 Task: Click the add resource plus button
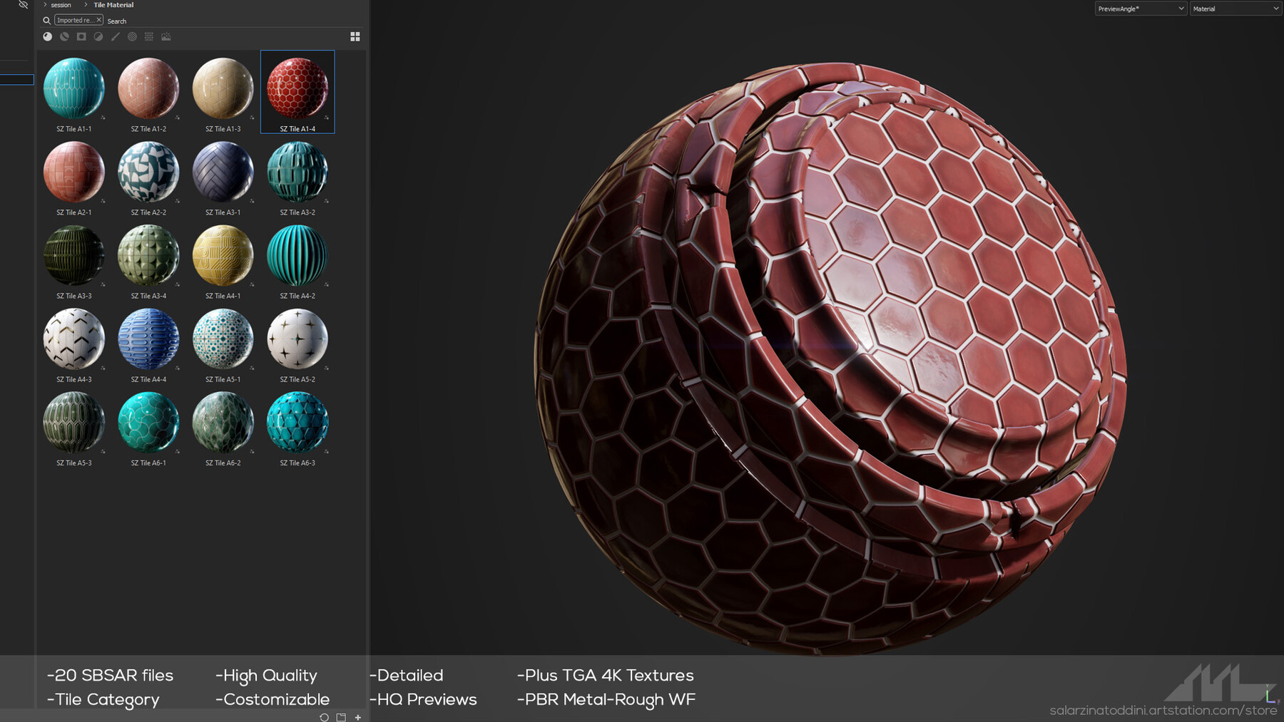tap(357, 717)
